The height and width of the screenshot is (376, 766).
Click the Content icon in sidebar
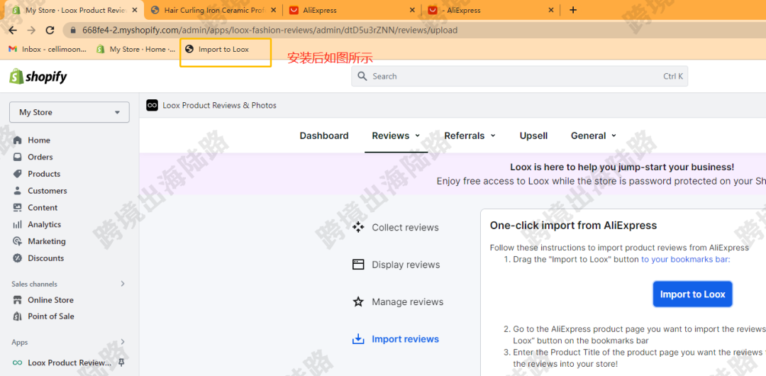click(18, 208)
